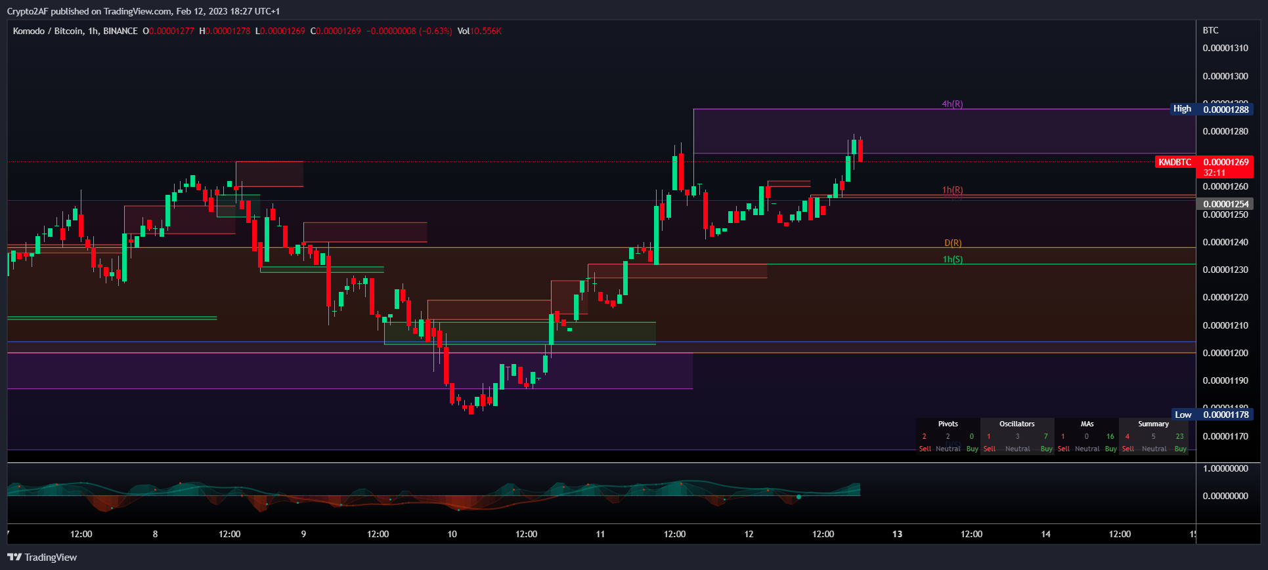Click the Neutral label under Pivots
The height and width of the screenshot is (570, 1268).
click(948, 449)
